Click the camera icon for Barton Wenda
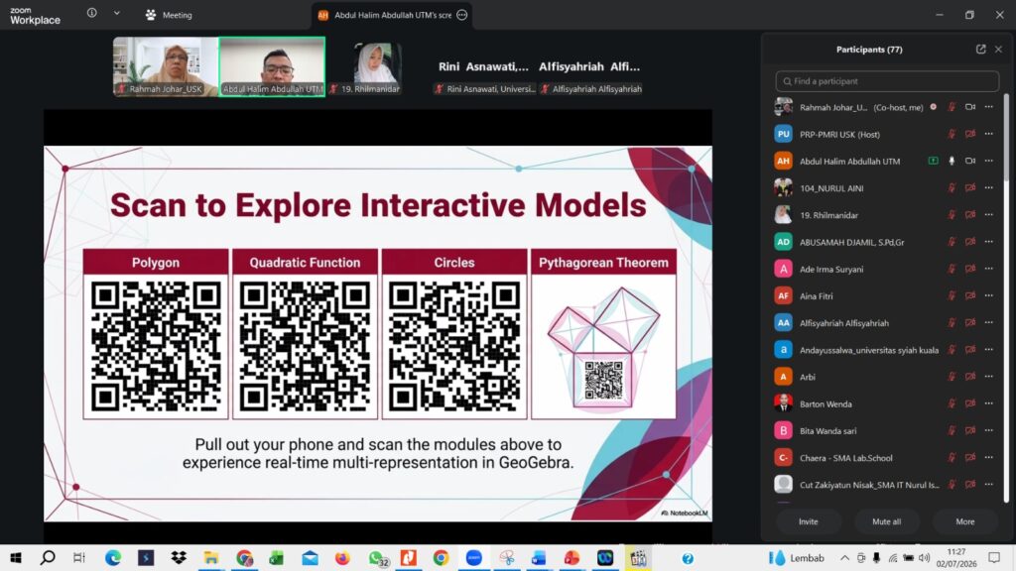The width and height of the screenshot is (1016, 571). click(970, 404)
